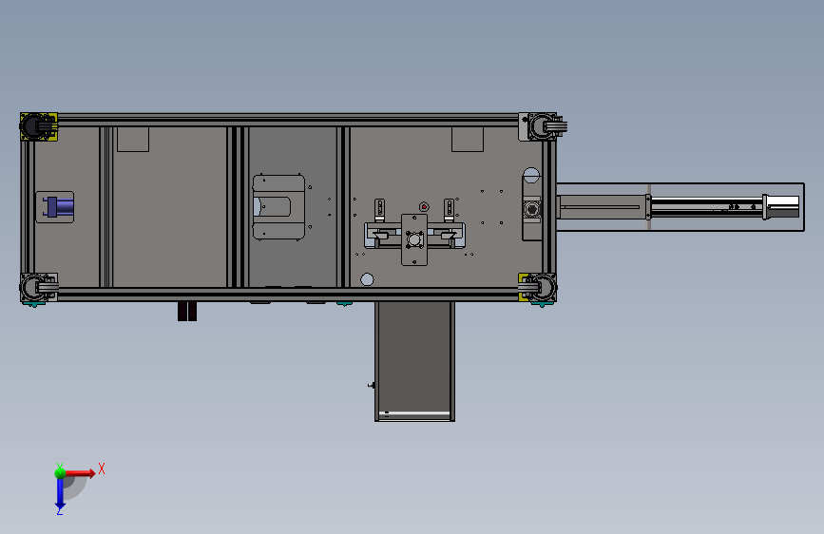
Task: Select the right toggle clamp above the fixture
Action: (x=449, y=210)
